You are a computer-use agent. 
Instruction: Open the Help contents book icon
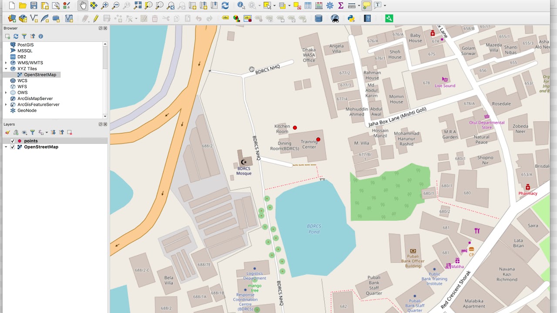pos(368,18)
